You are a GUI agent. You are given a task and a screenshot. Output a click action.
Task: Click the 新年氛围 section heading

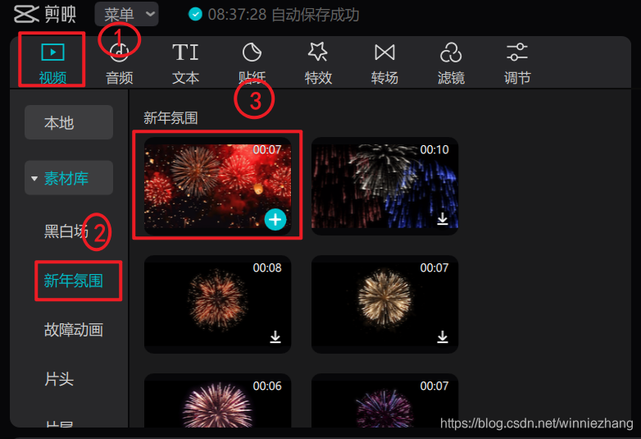[170, 118]
